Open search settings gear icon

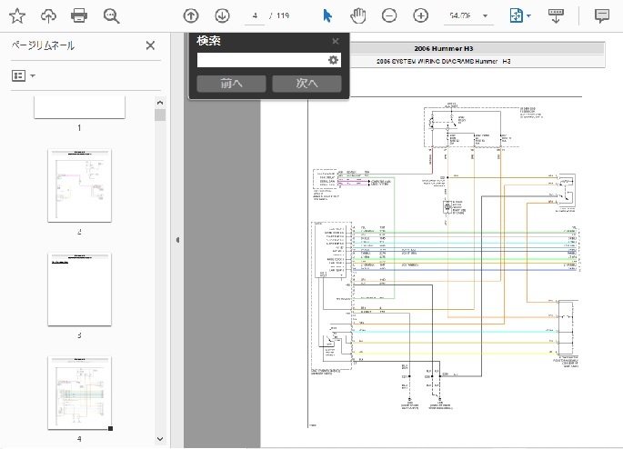333,60
